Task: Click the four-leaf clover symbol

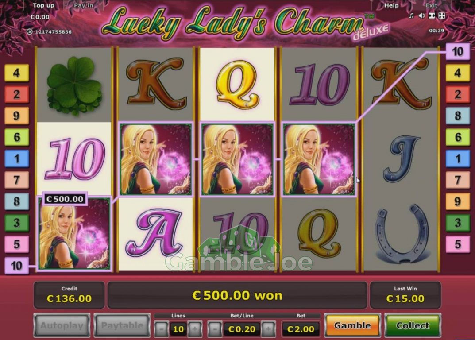Action: tap(74, 85)
